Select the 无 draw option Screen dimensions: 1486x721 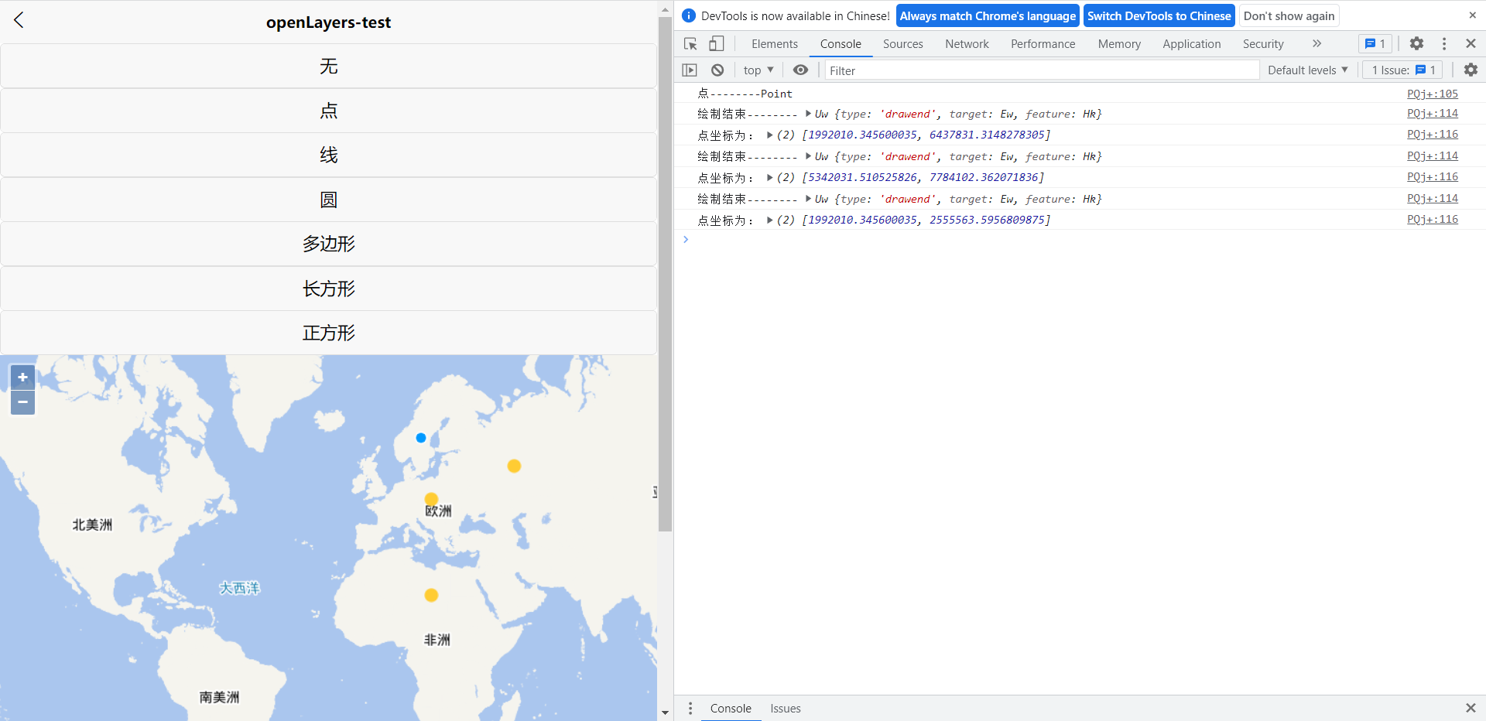[328, 67]
